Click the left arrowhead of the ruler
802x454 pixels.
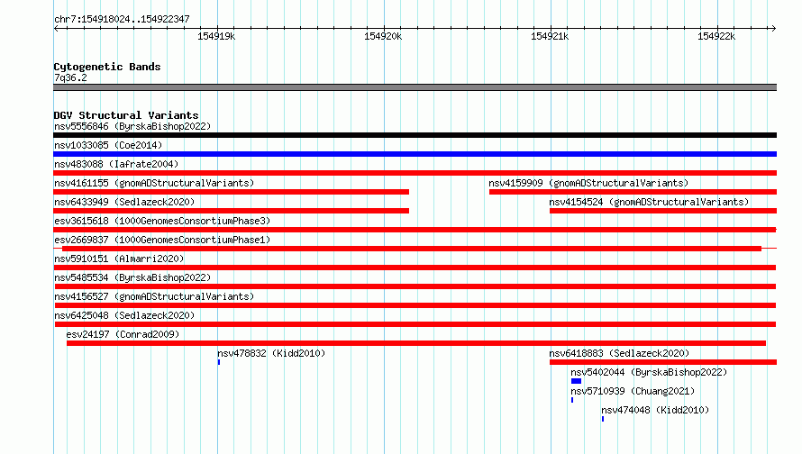click(56, 28)
